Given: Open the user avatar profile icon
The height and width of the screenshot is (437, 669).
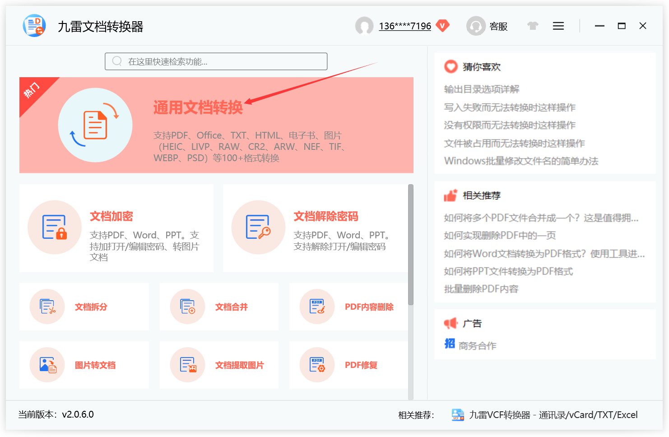Looking at the screenshot, I should point(364,26).
